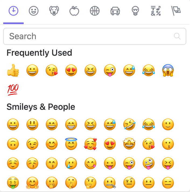Choose the money-mouth face emoji
190x192 pixels.
click(x=13, y=183)
